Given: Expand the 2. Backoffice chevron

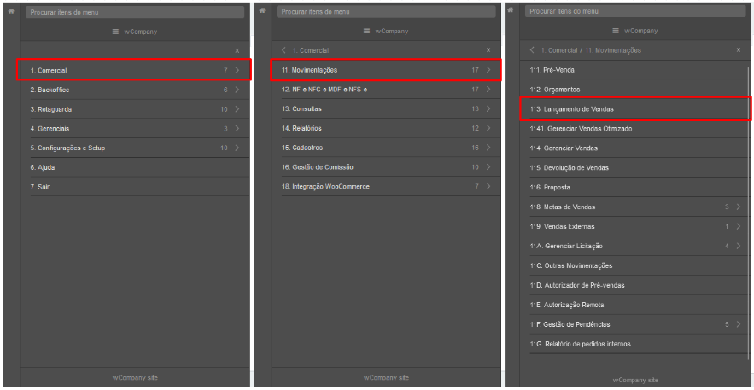Looking at the screenshot, I should click(237, 90).
